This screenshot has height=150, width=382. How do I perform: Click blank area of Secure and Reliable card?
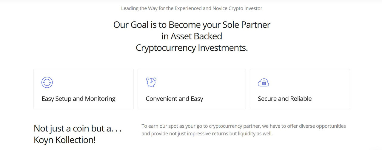tap(313, 83)
